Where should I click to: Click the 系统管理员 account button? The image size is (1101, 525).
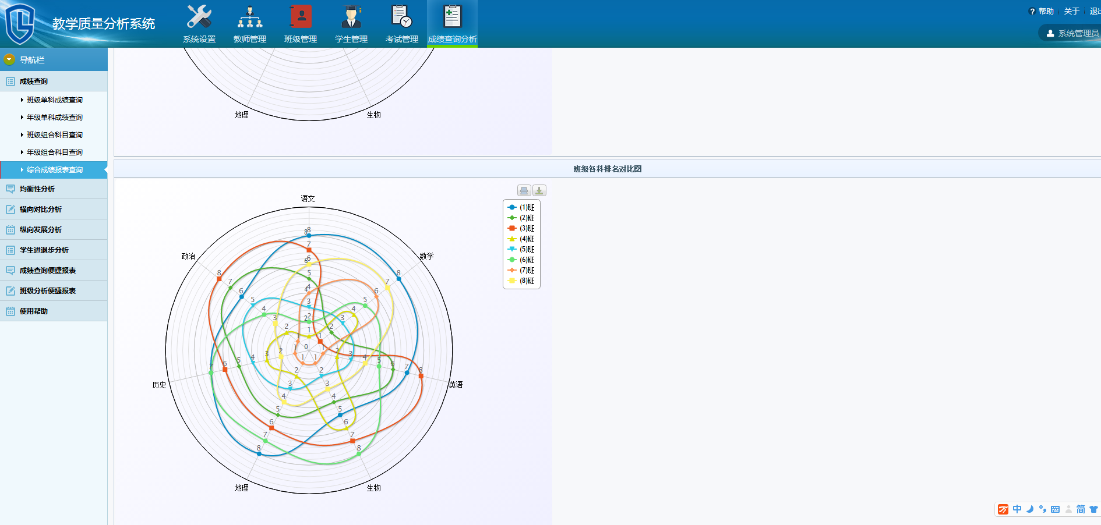[x=1071, y=33]
